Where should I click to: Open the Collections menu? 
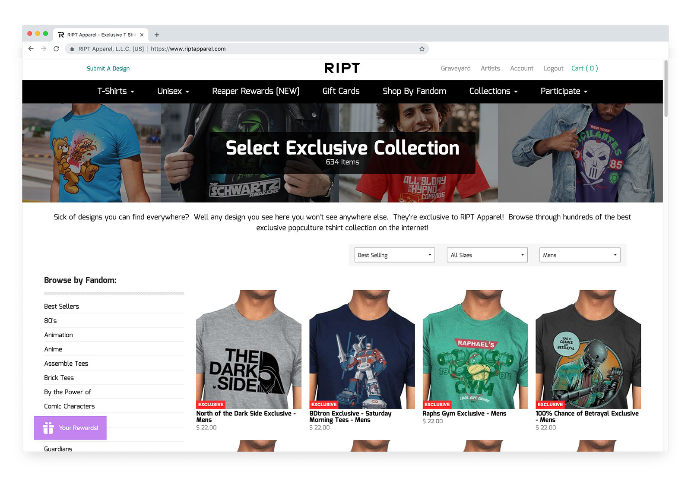click(493, 91)
